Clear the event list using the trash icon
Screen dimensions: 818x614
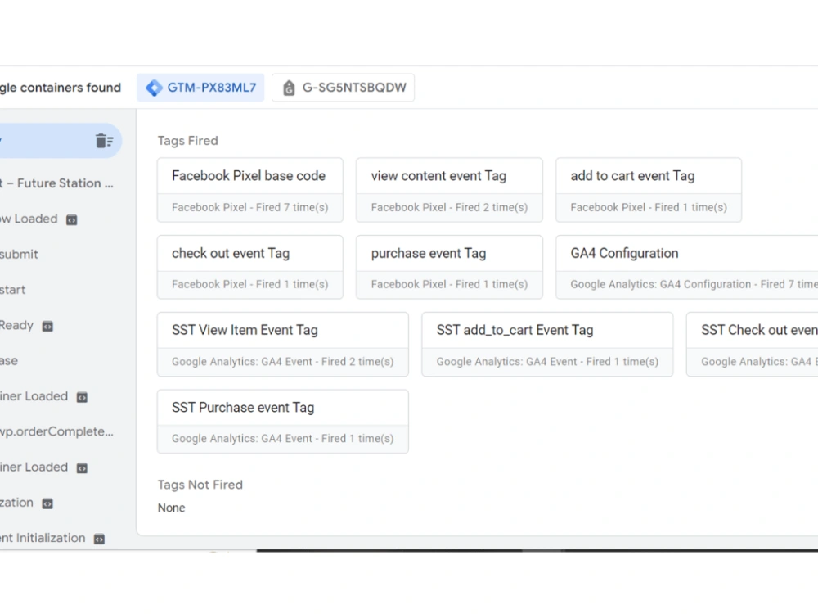[x=105, y=140]
